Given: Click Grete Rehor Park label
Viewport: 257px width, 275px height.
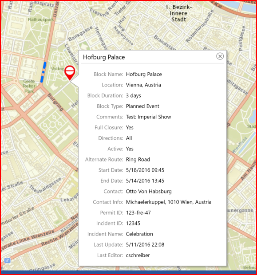Looking at the screenshot, I should [x=29, y=86].
